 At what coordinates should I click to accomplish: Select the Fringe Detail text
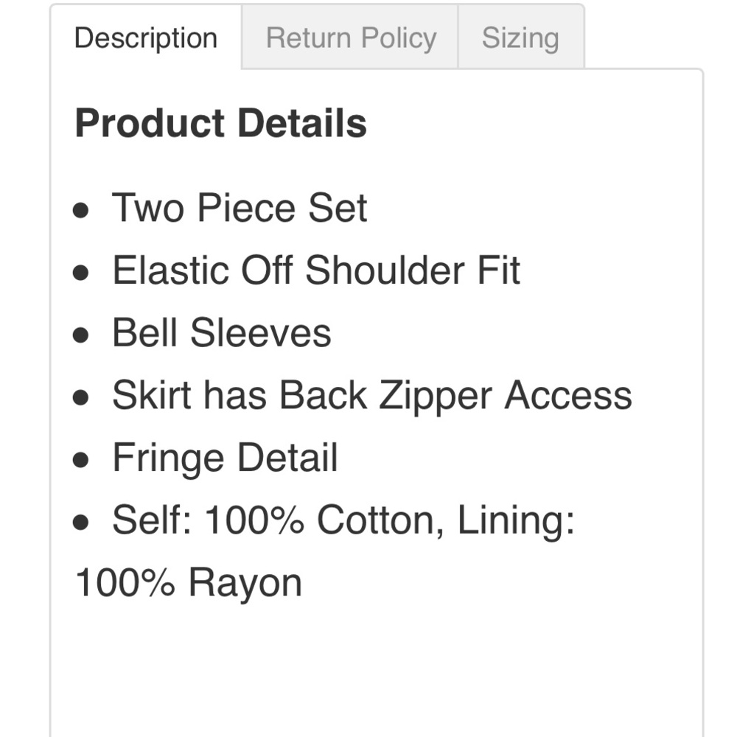point(225,458)
